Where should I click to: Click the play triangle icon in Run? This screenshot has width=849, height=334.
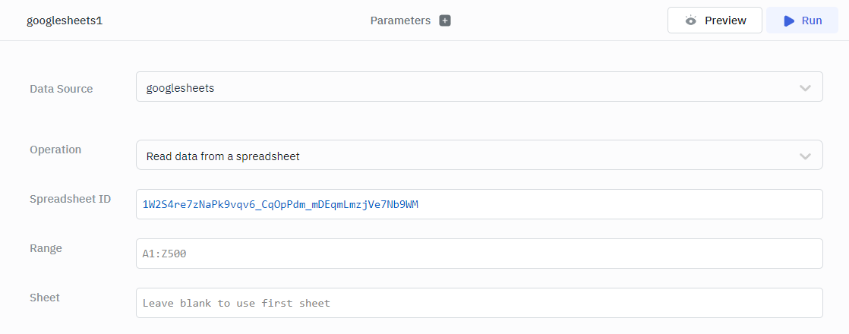[x=789, y=20]
